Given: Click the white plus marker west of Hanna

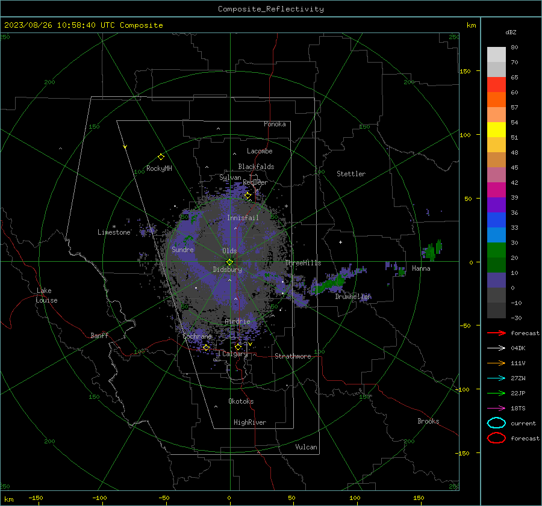Looking at the screenshot, I should pyautogui.click(x=340, y=242).
